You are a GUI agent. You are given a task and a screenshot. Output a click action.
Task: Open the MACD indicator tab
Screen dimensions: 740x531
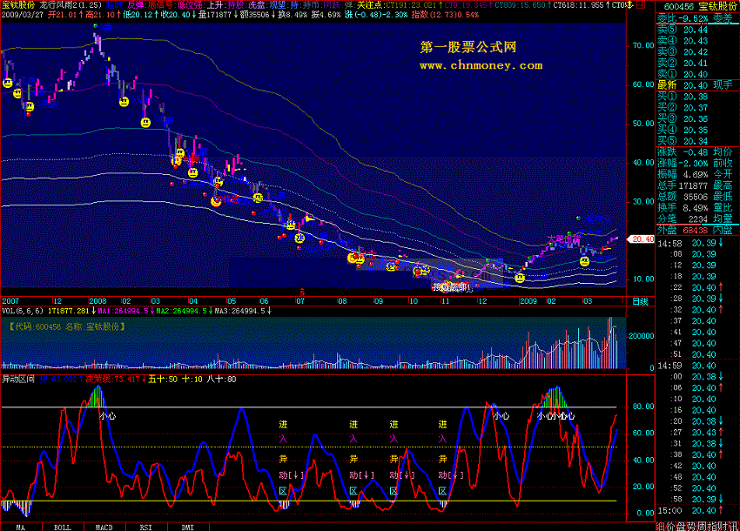104,528
